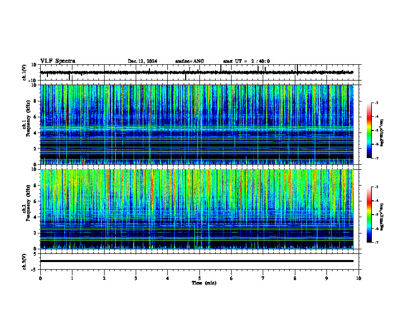Click the "ch.1(V)" waveform axis label

pos(24,72)
